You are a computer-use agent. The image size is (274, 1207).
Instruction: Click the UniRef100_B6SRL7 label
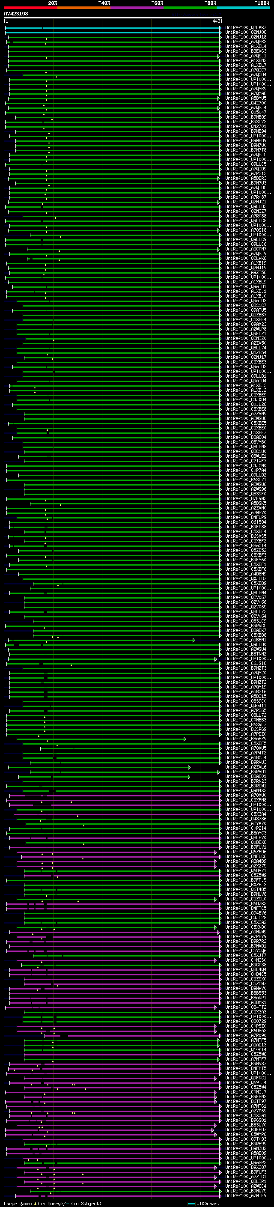pos(246,724)
